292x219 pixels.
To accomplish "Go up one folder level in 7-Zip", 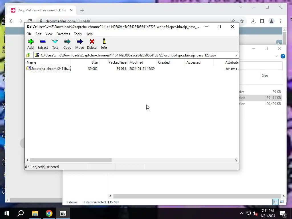I will click(x=28, y=55).
